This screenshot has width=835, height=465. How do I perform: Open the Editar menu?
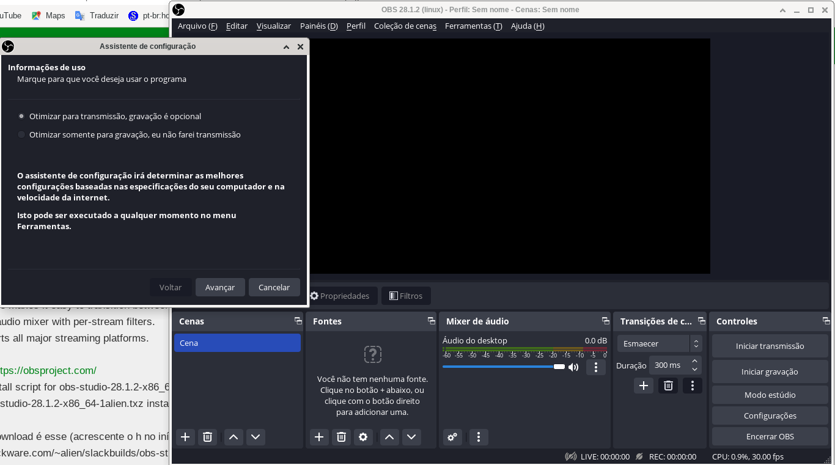(237, 26)
